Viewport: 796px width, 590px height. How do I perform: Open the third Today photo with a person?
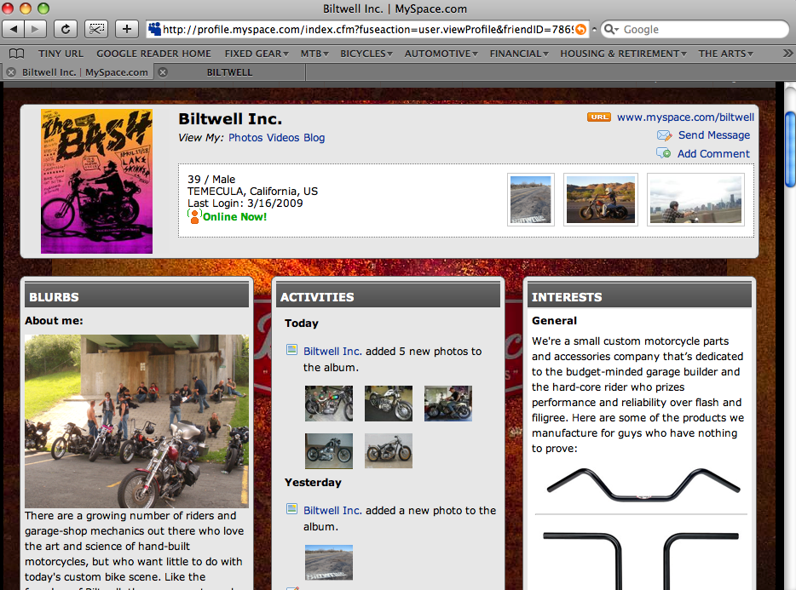click(448, 404)
